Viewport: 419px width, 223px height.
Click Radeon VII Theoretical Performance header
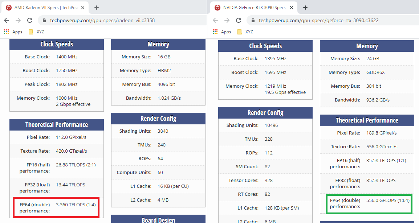(x=57, y=125)
